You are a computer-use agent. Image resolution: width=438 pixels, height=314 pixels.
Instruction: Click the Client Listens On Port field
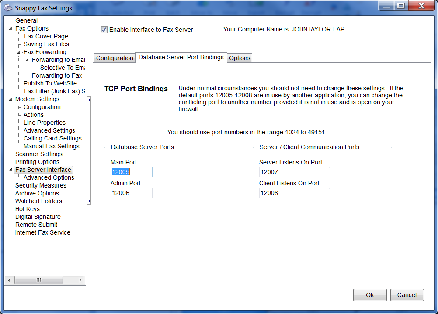point(295,193)
